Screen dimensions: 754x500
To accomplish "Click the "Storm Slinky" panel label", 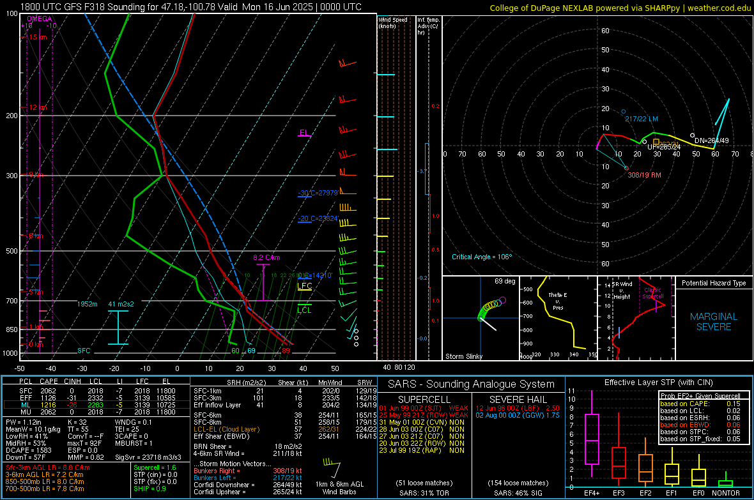I will click(463, 356).
